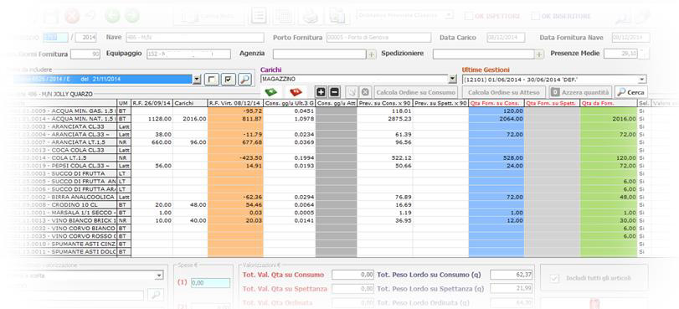The height and width of the screenshot is (309, 679).
Task: Click the black plus expand icon
Action: (x=321, y=92)
